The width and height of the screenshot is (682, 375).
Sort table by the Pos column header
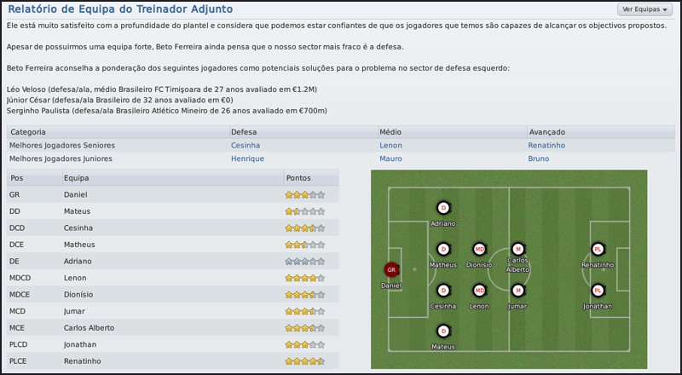16,178
